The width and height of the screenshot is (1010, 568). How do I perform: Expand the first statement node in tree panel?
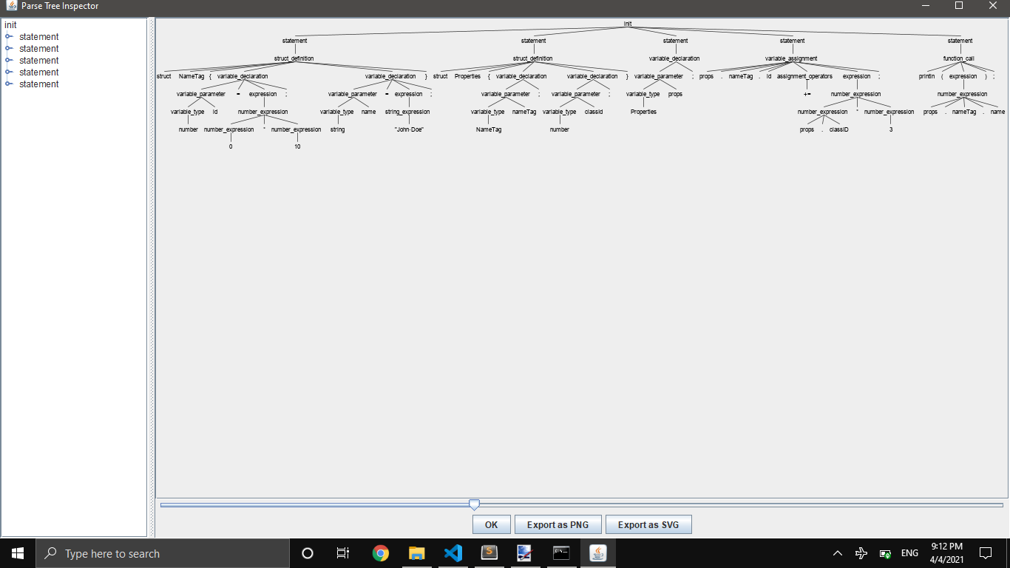(x=9, y=36)
